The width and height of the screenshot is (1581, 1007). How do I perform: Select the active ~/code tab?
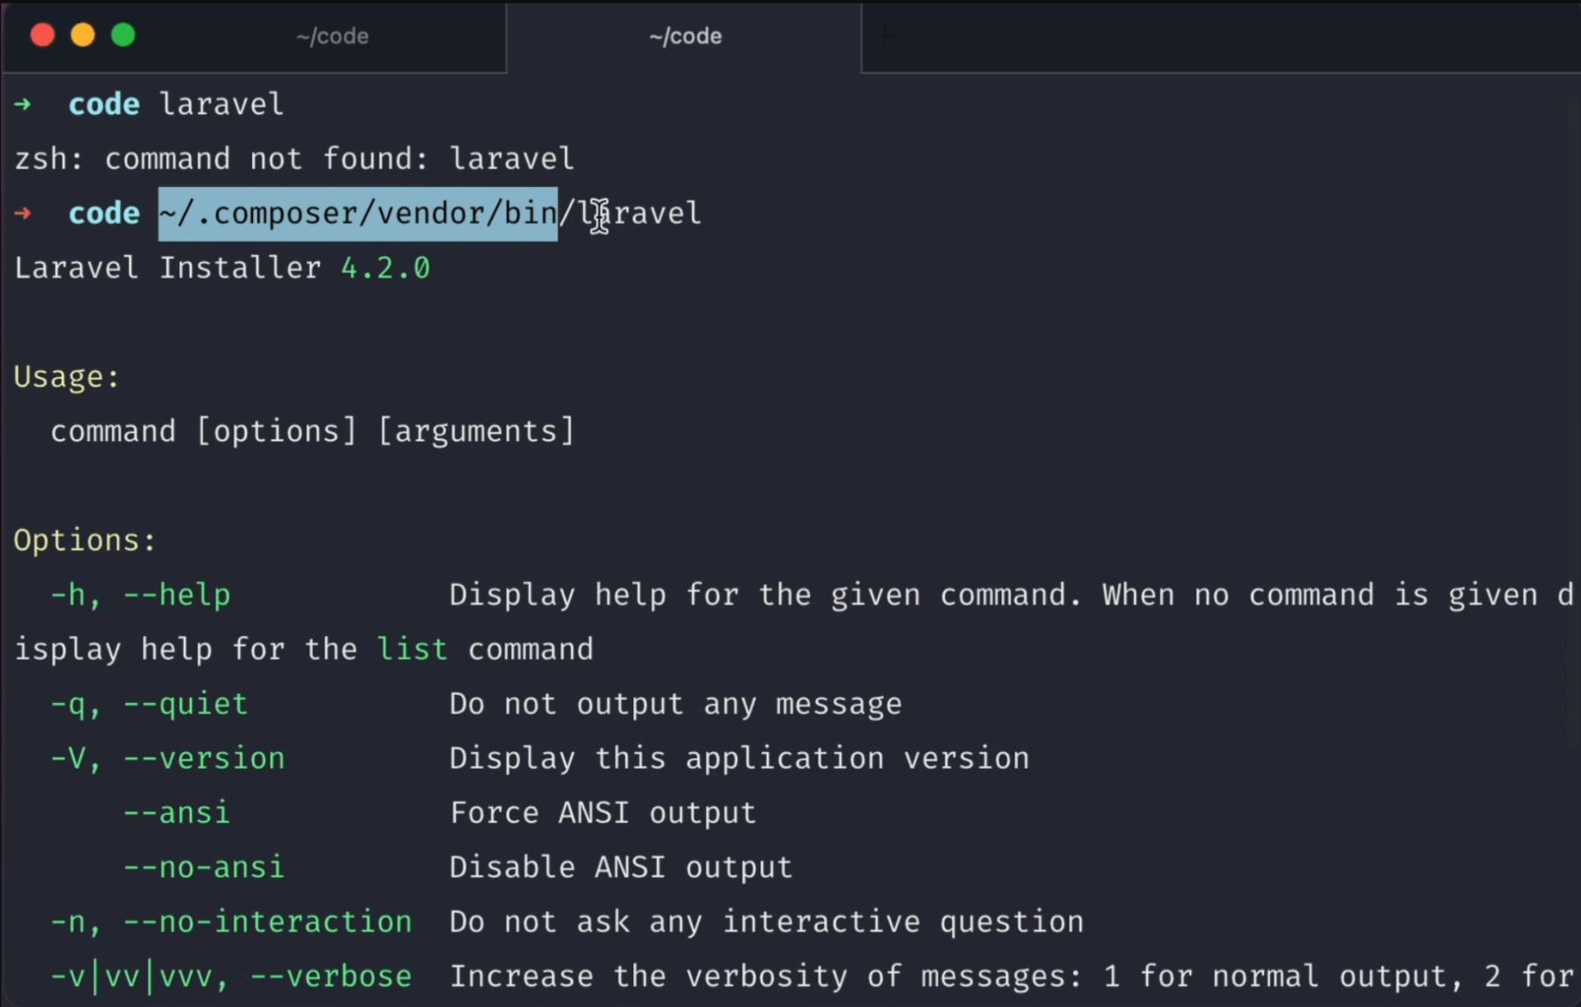click(x=685, y=36)
